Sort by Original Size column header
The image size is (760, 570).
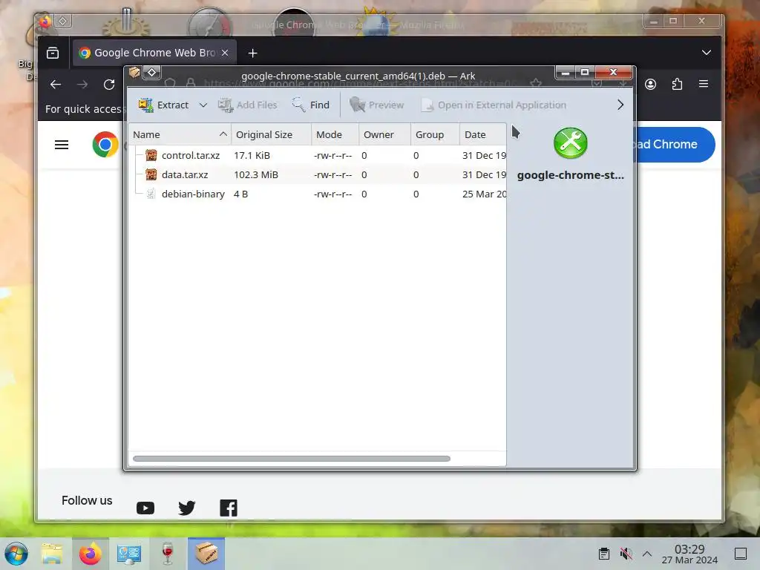click(271, 135)
